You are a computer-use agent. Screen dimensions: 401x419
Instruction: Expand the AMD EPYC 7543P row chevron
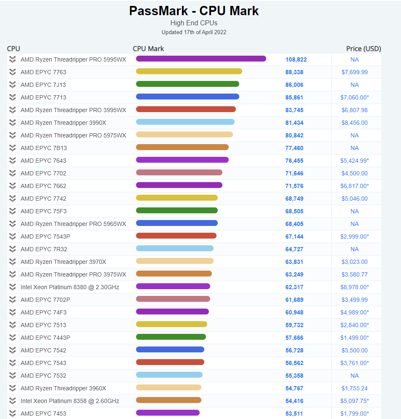[12, 236]
